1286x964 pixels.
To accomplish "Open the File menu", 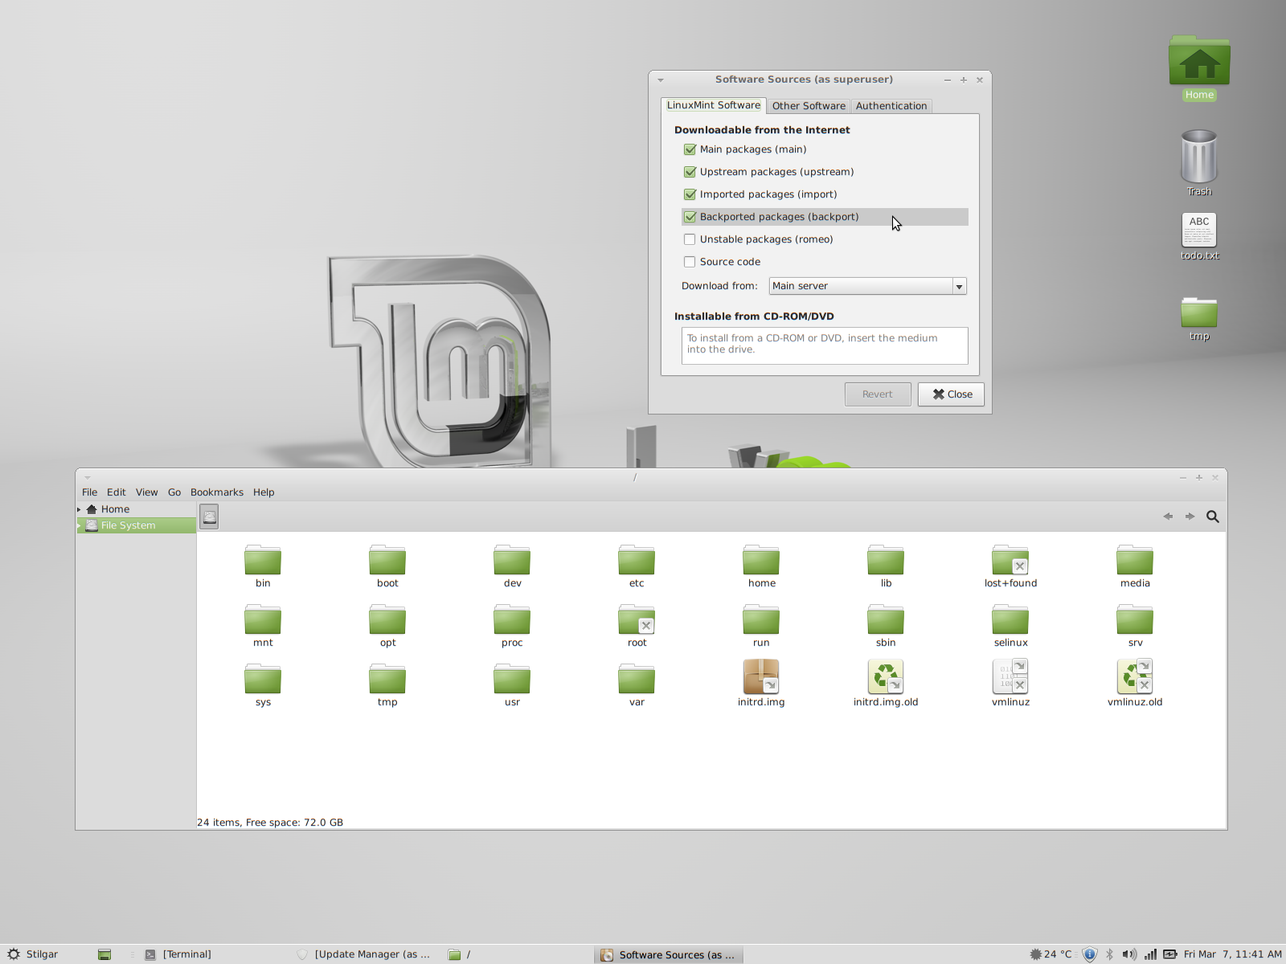I will [x=89, y=492].
